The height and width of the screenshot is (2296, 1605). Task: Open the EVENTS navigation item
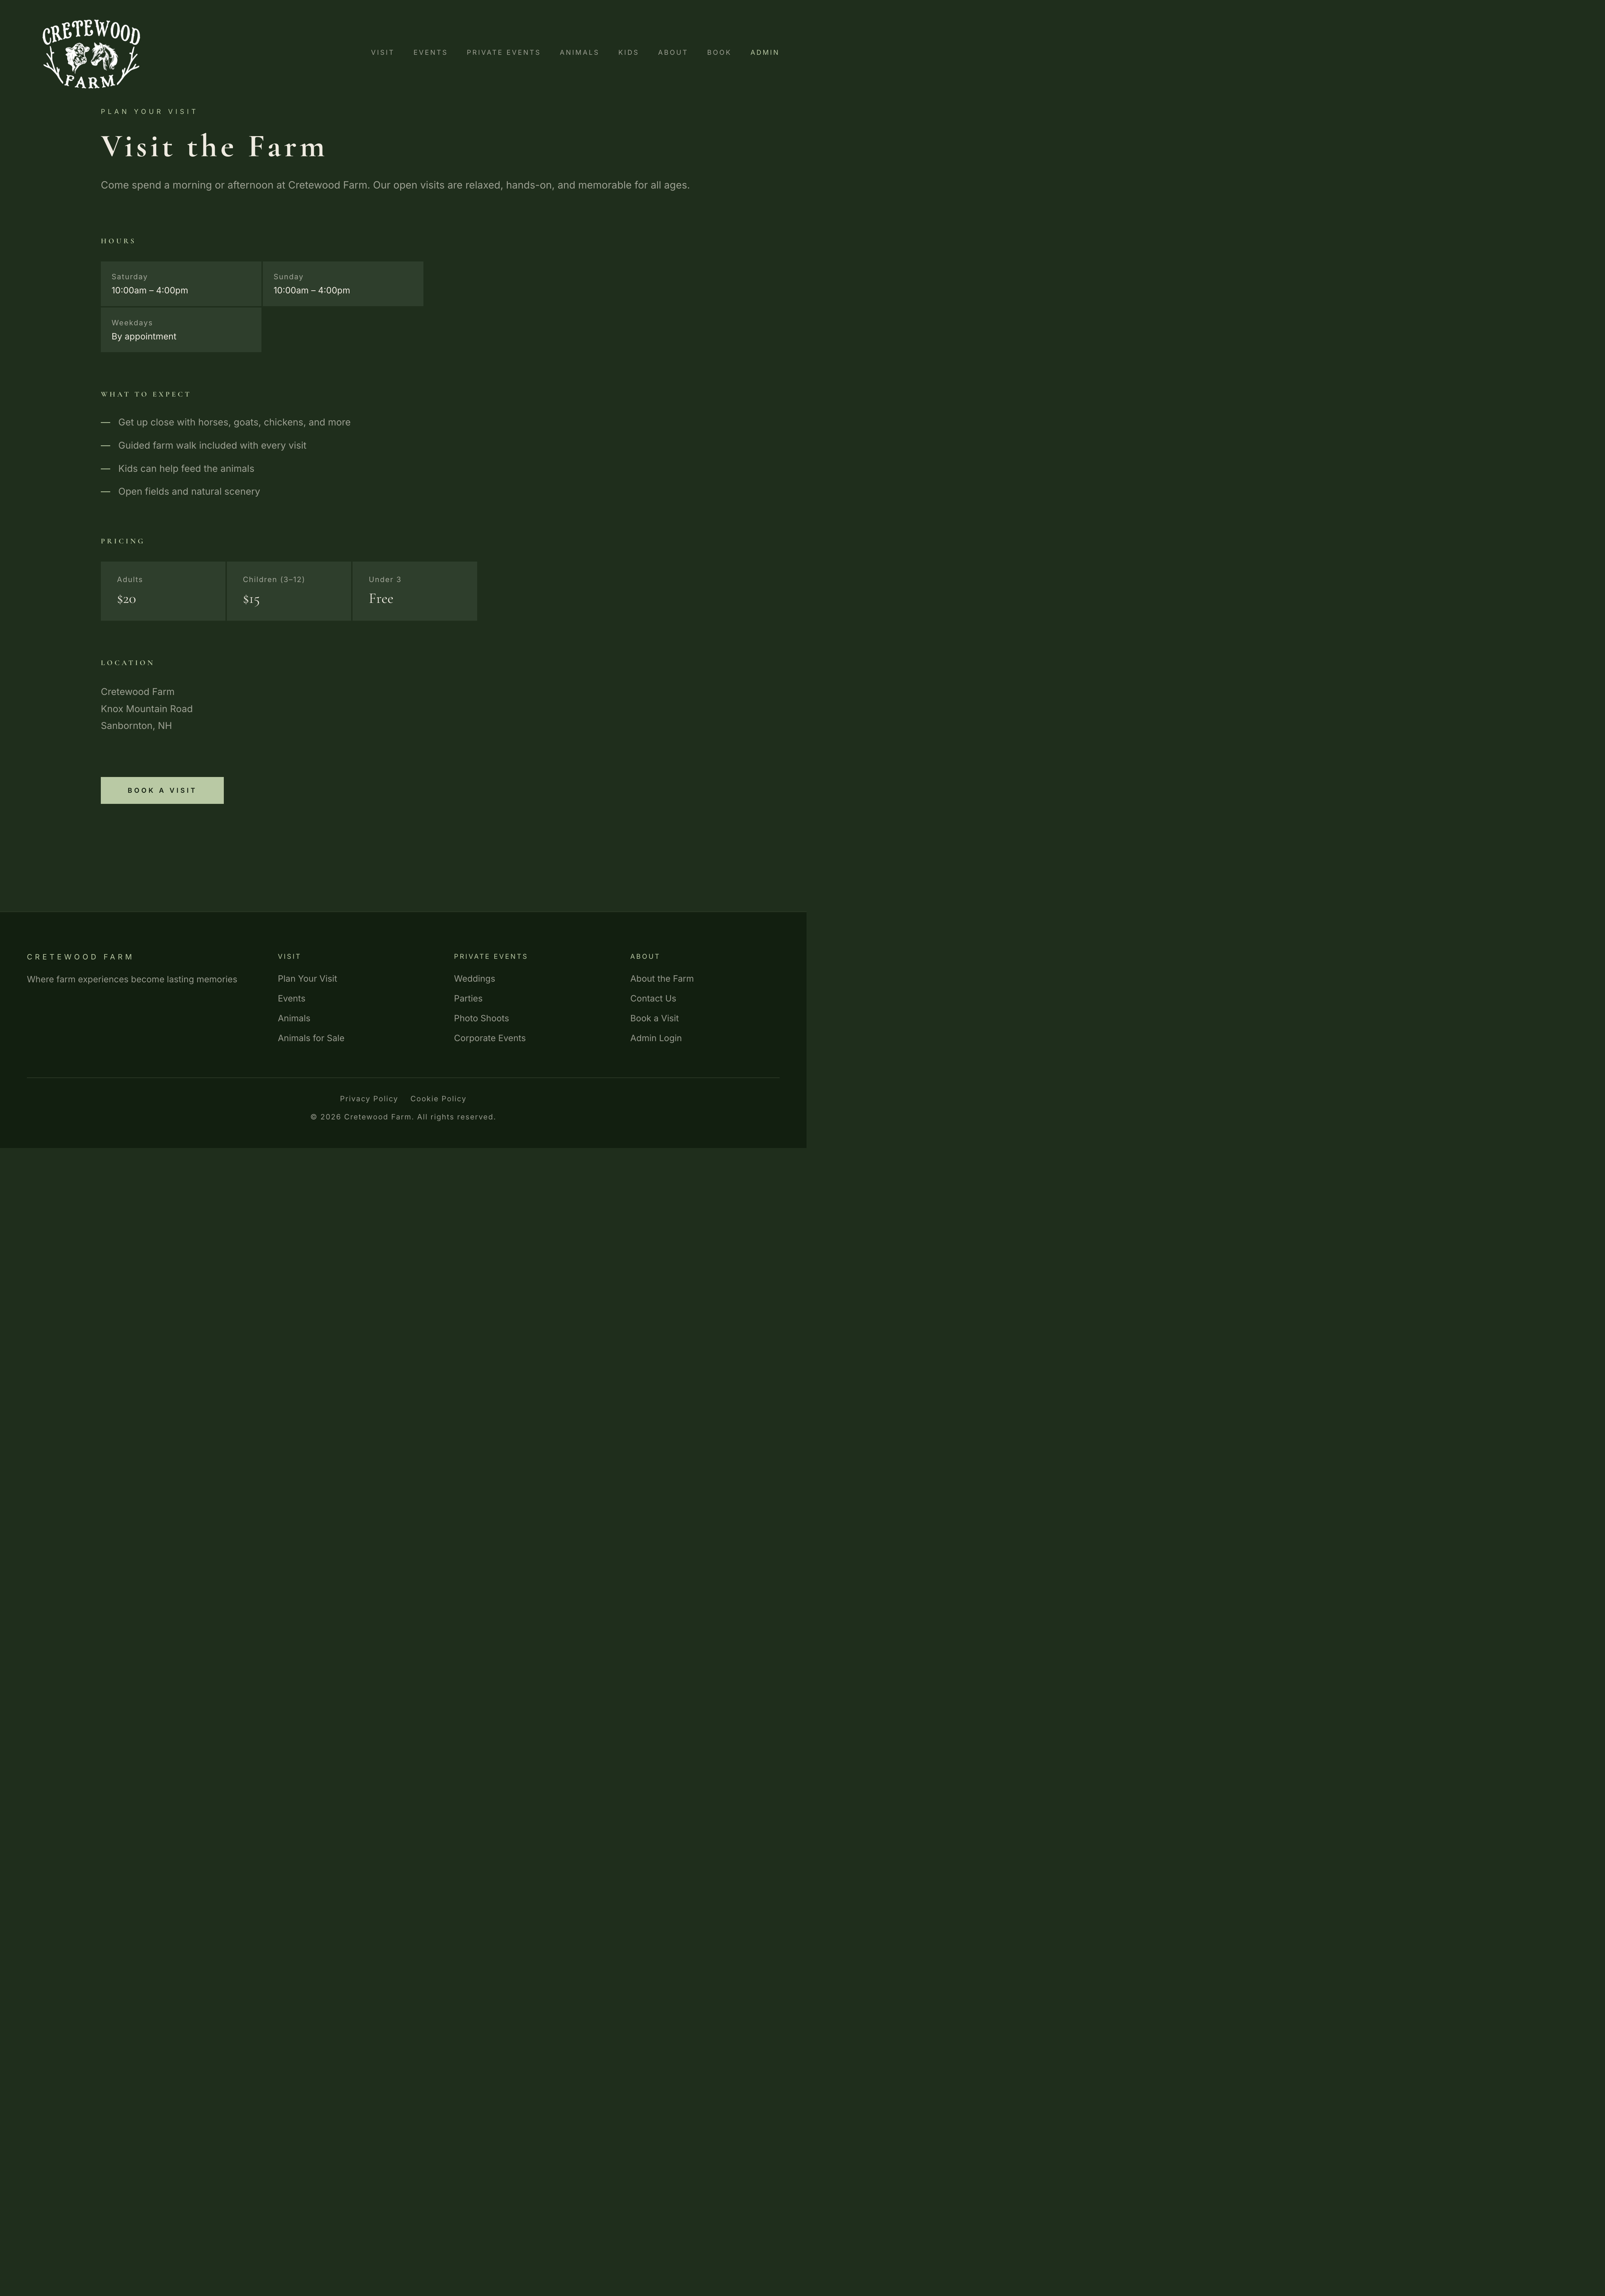point(430,52)
